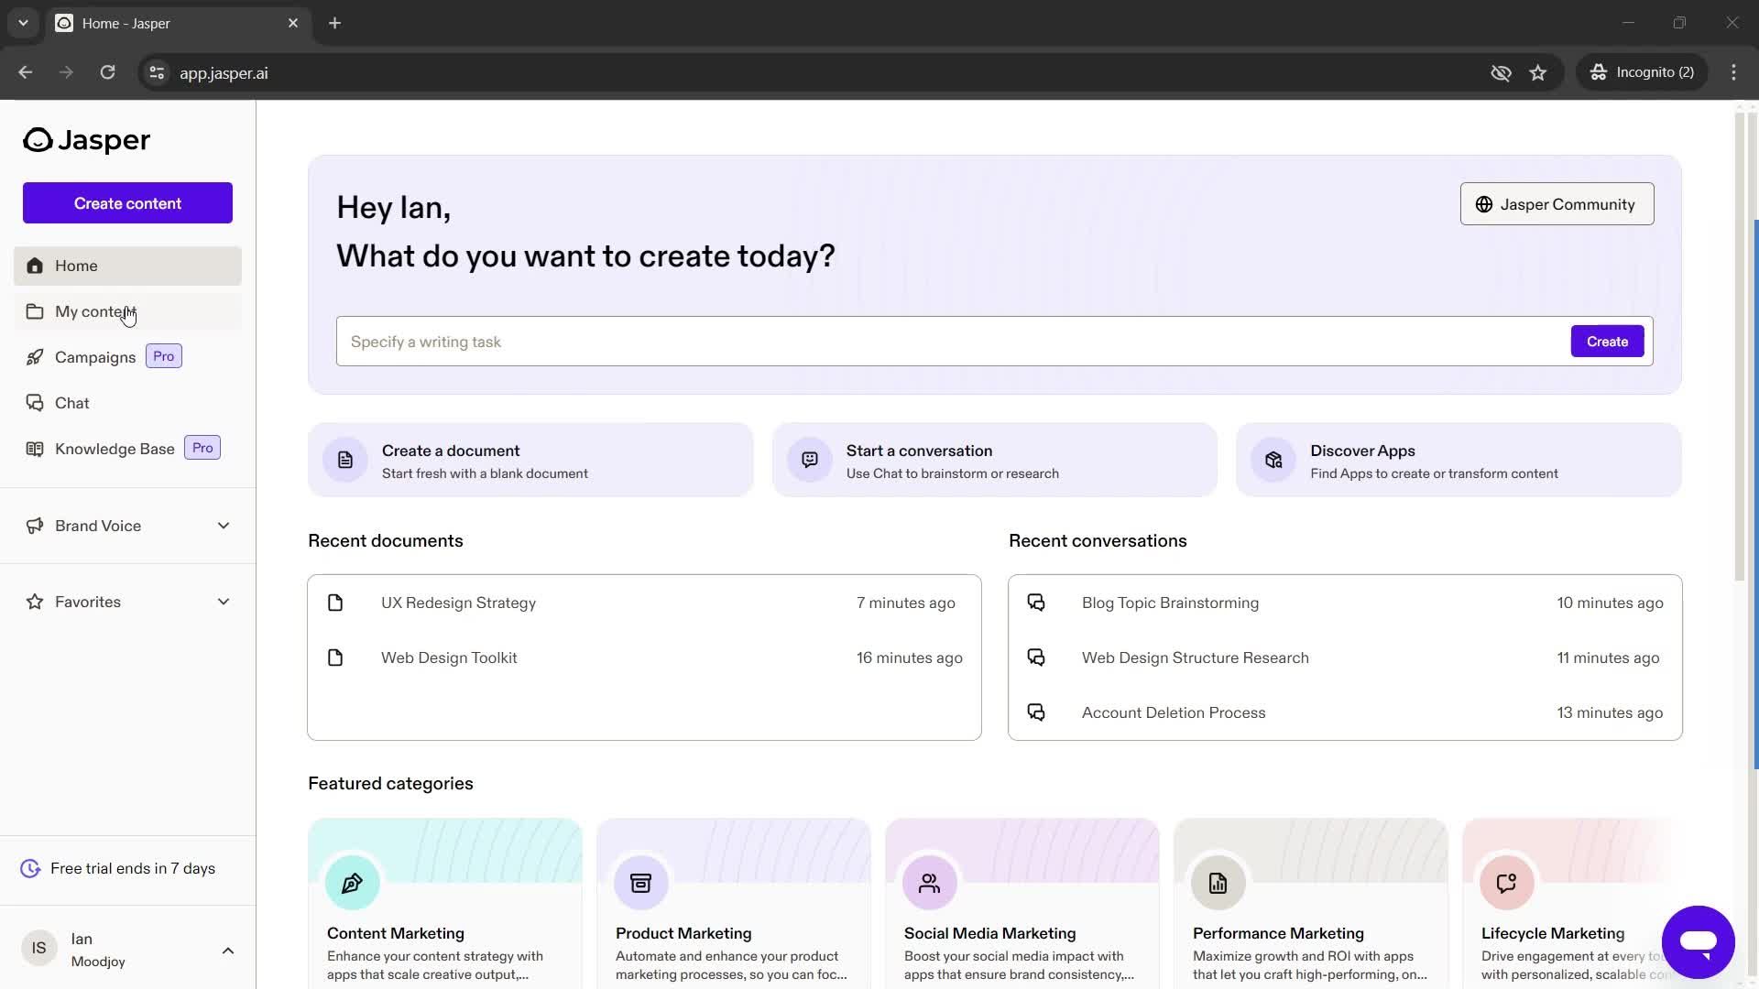Click the Home sidebar icon
Image resolution: width=1759 pixels, height=989 pixels.
coord(33,265)
